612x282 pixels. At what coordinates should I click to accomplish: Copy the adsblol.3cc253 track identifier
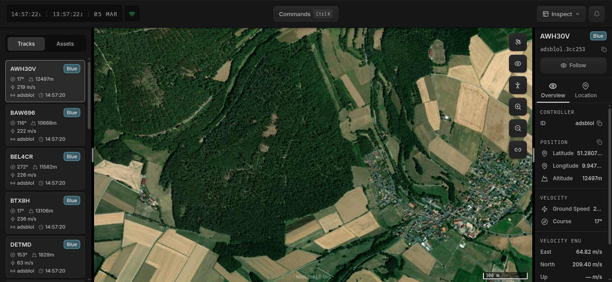click(603, 49)
